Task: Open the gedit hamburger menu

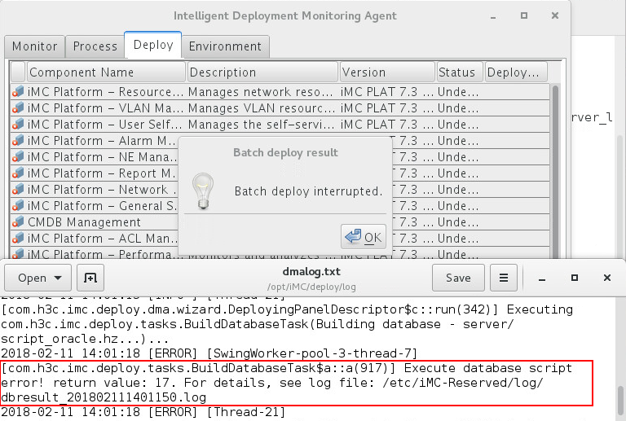Action: (504, 278)
